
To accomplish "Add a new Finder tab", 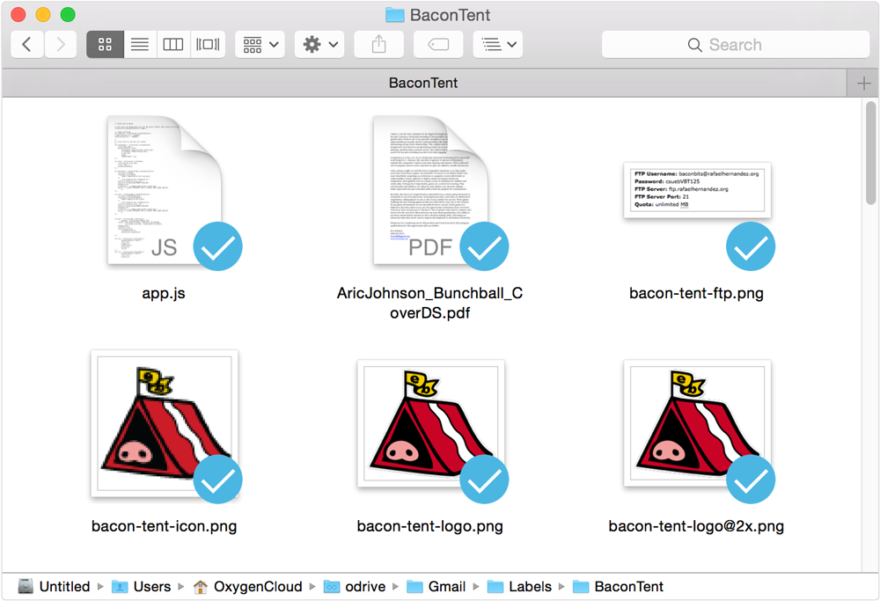I will pyautogui.click(x=863, y=84).
